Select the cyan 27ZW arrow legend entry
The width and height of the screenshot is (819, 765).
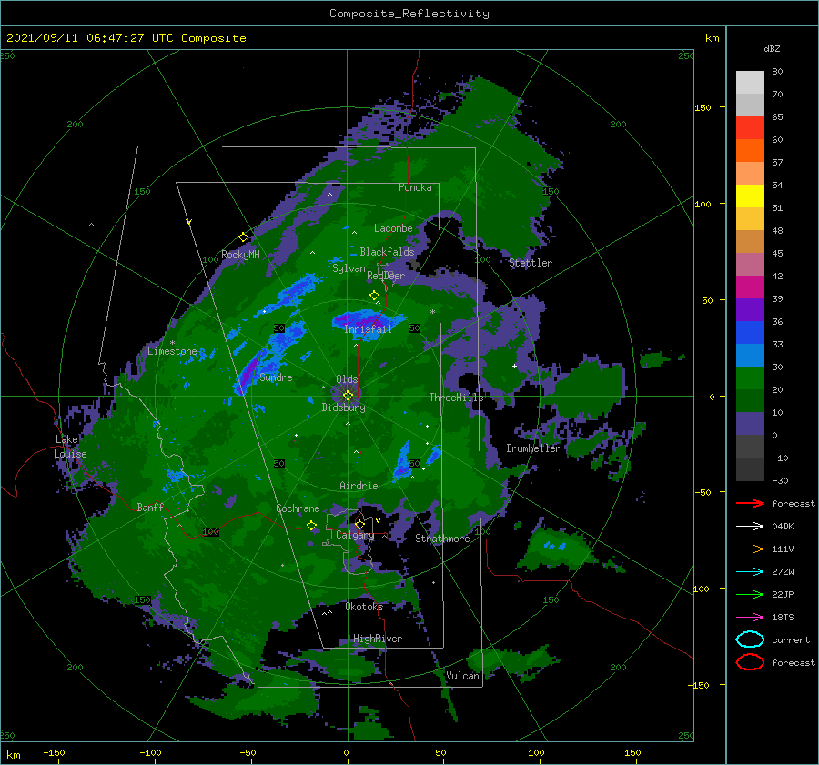click(x=750, y=572)
